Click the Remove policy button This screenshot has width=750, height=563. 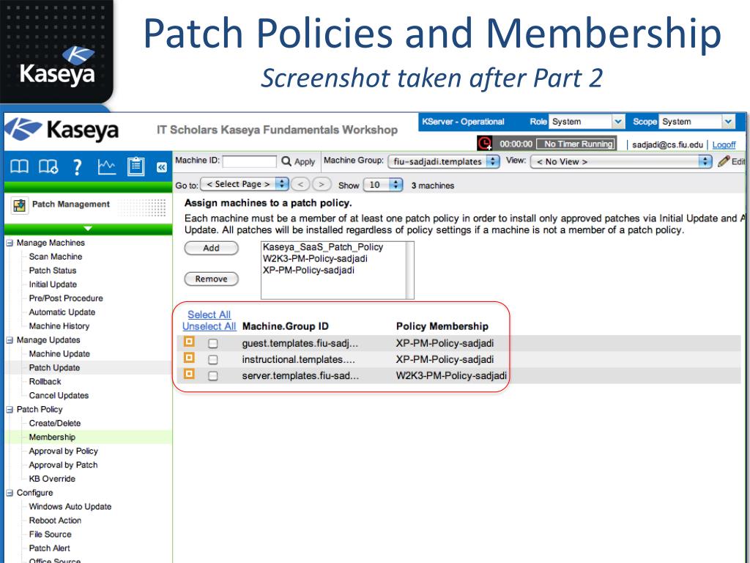(x=212, y=279)
